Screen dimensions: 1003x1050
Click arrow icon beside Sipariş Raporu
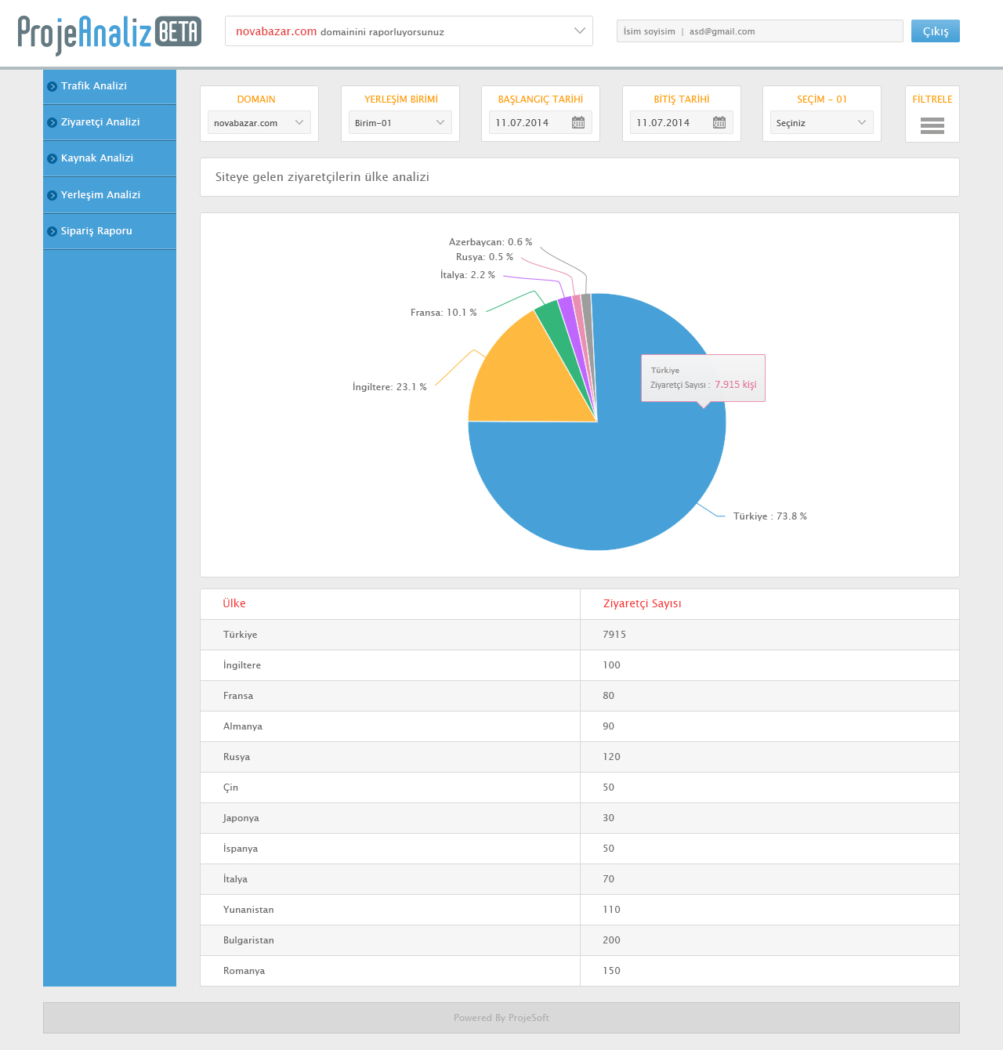tap(52, 231)
